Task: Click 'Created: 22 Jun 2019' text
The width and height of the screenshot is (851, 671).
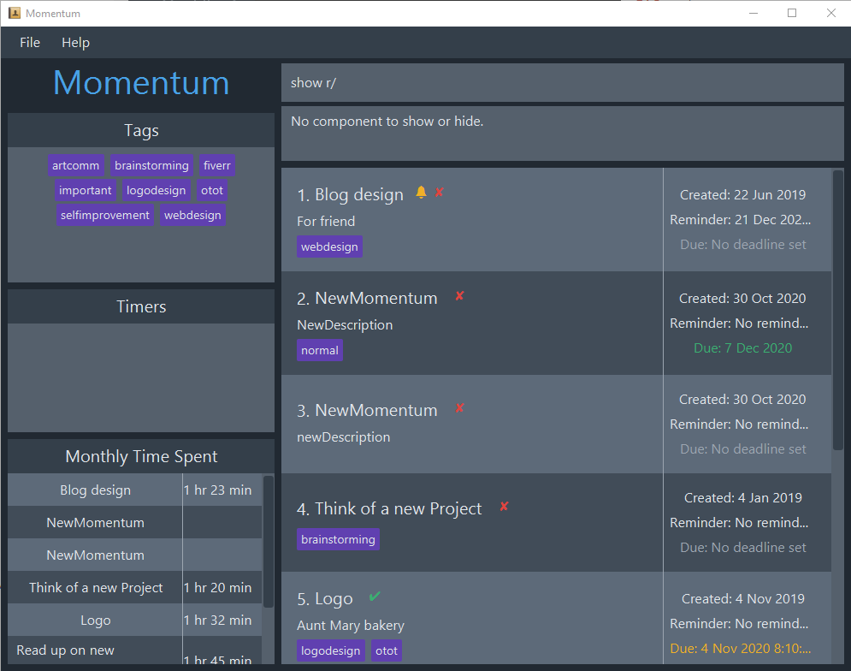Action: (742, 194)
